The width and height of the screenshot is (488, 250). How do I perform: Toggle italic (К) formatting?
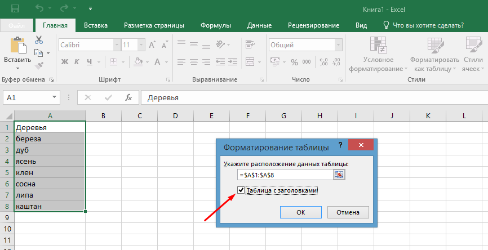point(76,61)
